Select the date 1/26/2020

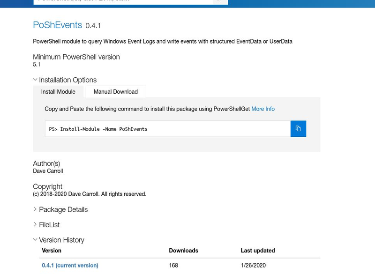point(253,266)
